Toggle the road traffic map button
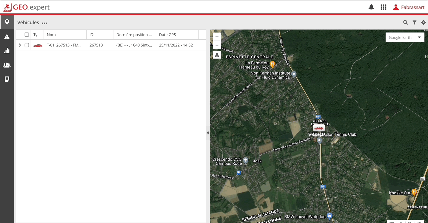428x223 pixels. coord(217,55)
